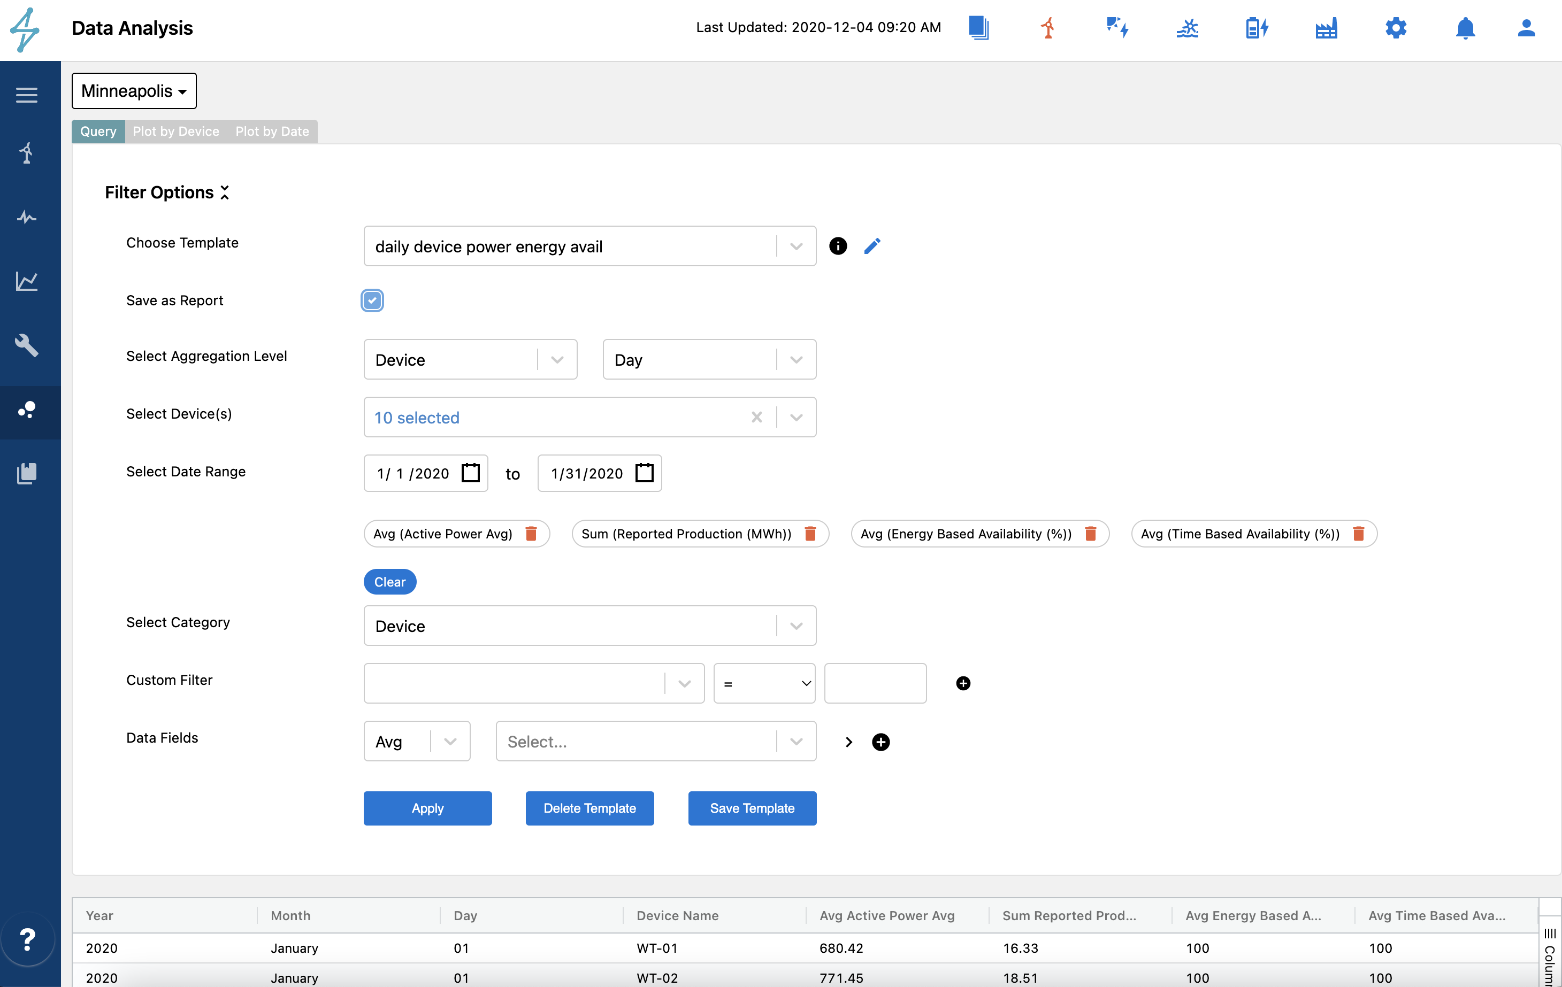Image resolution: width=1562 pixels, height=987 pixels.
Task: Open the wrench maintenance sidebar icon
Action: [27, 345]
